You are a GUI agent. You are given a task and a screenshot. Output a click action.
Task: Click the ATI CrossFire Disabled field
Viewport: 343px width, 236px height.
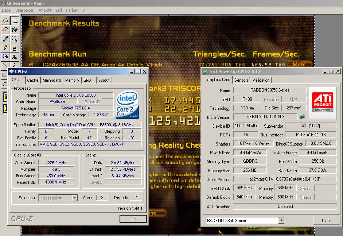(285, 206)
